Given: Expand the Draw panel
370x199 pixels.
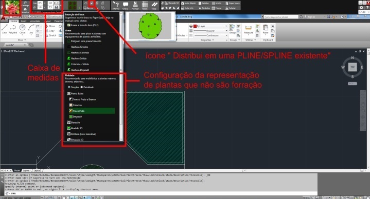Looking at the screenshot, I should pyautogui.click(x=22, y=40).
